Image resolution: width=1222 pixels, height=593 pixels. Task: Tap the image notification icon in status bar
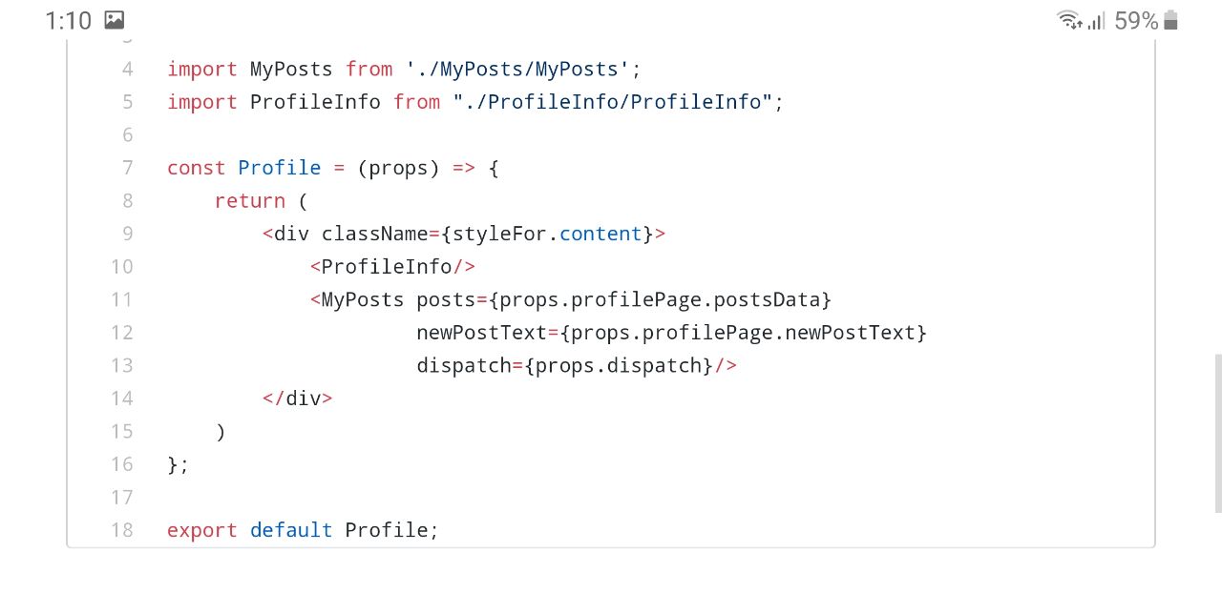click(x=114, y=20)
